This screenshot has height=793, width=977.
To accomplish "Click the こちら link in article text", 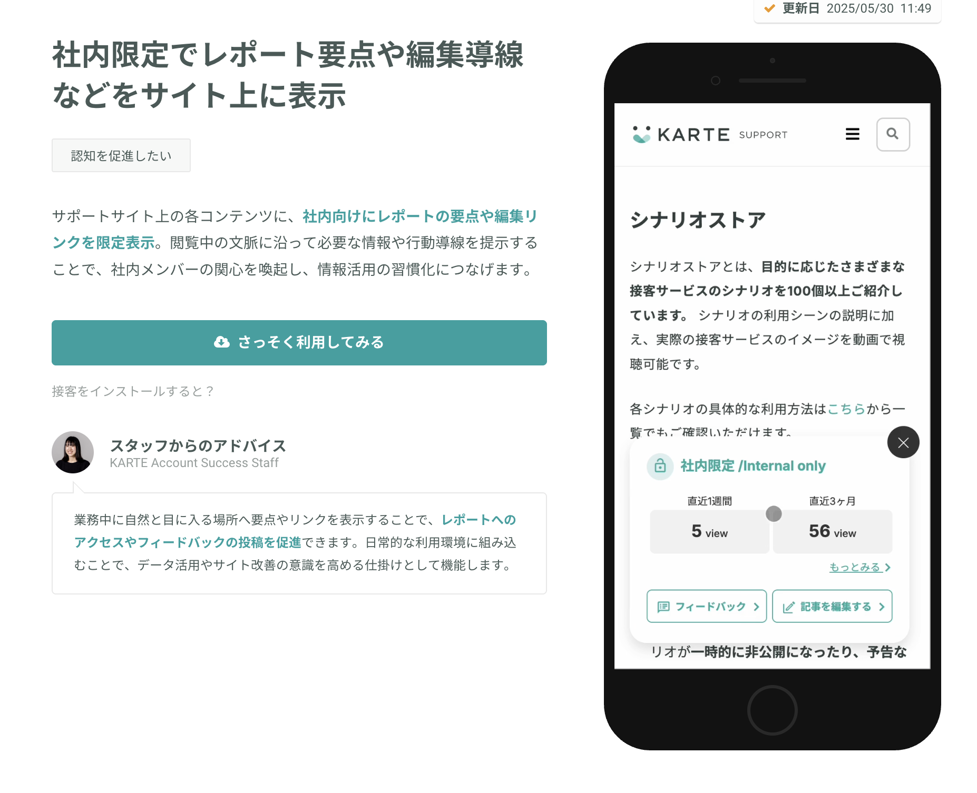I will [847, 409].
